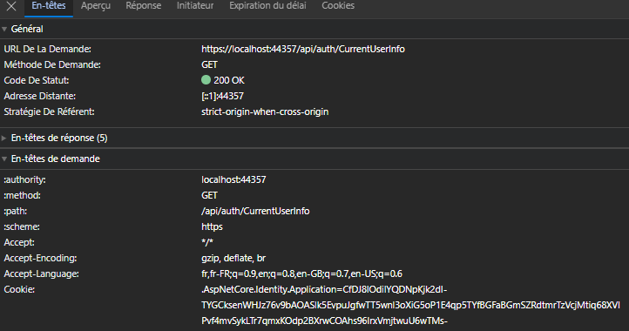This screenshot has width=629, height=331.
Task: Select the :scheme value https
Action: [212, 226]
